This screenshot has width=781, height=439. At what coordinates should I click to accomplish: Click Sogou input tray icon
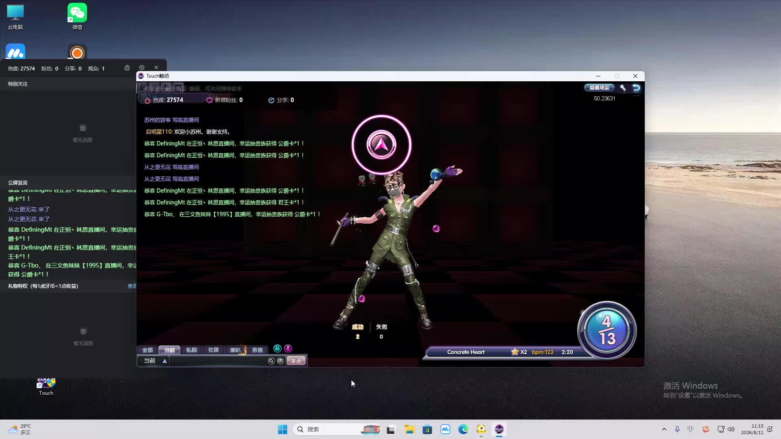[706, 429]
